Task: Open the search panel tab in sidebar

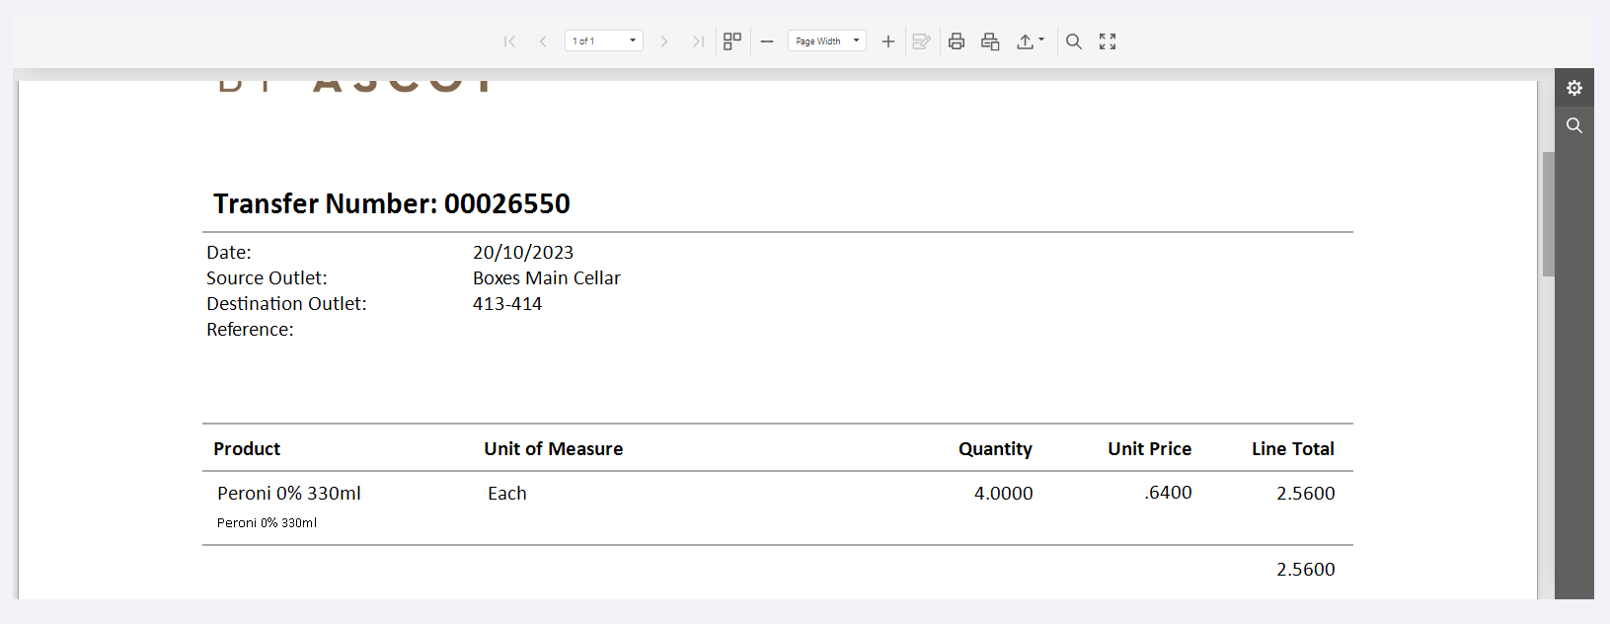Action: [1574, 125]
